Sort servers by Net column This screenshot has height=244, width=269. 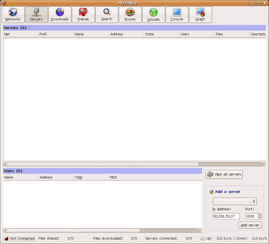[x=20, y=34]
